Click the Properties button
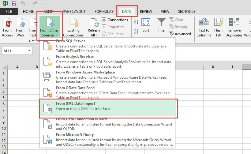This screenshot has width=251, height=154. click(113, 27)
